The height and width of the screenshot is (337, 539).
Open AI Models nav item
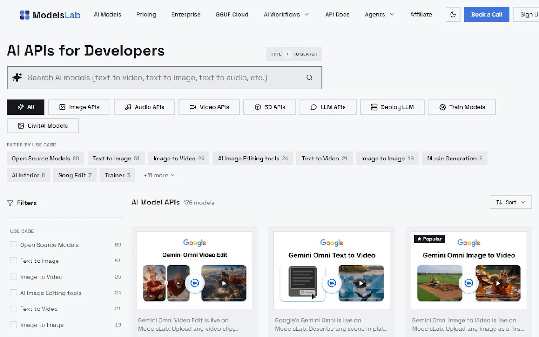coord(107,14)
